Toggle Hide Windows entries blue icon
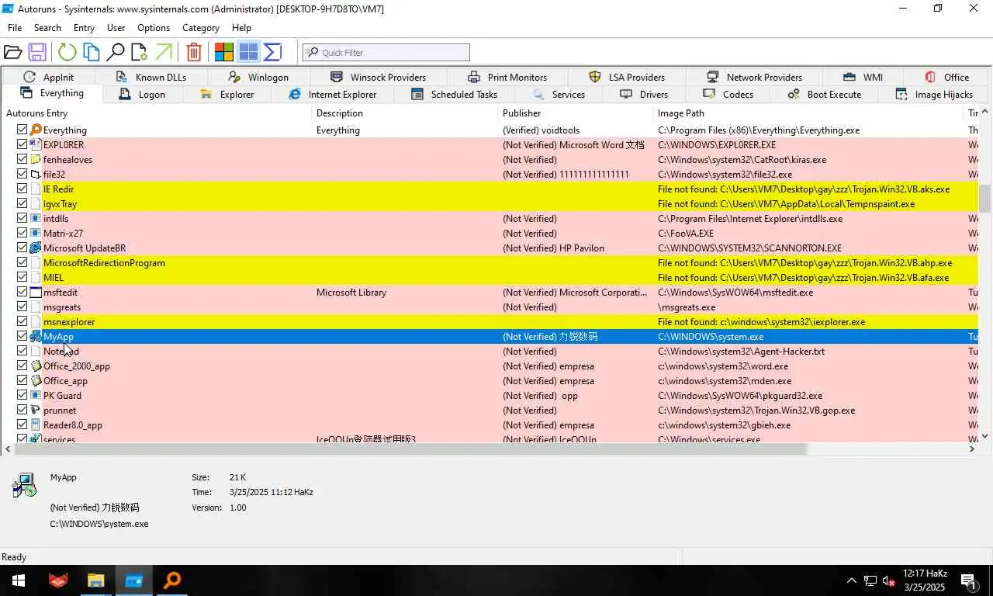Screen dimensions: 993x596 [x=248, y=52]
